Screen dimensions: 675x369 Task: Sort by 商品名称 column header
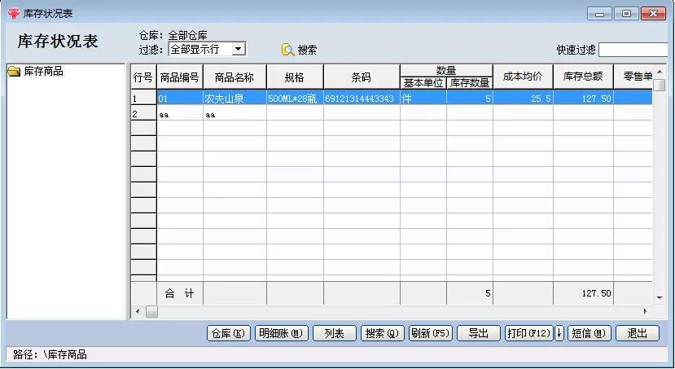[234, 77]
